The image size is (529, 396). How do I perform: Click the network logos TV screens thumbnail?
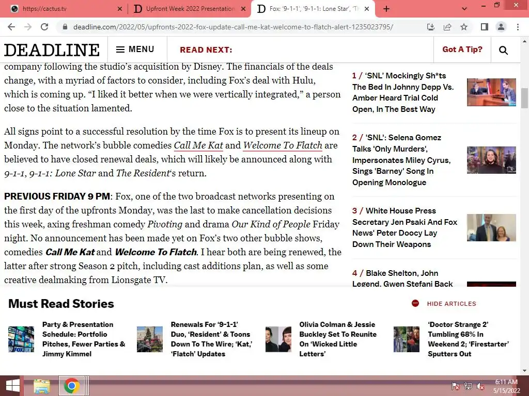21,339
